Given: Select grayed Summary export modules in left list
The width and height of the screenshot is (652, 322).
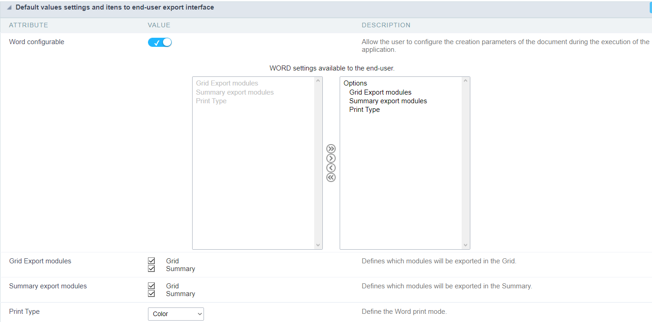Looking at the screenshot, I should [x=235, y=92].
